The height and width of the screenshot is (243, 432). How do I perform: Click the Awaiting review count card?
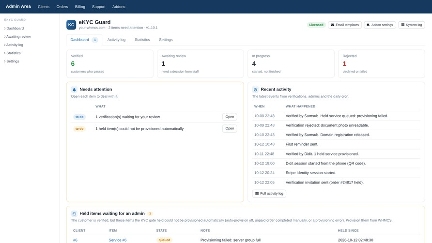[x=201, y=63]
